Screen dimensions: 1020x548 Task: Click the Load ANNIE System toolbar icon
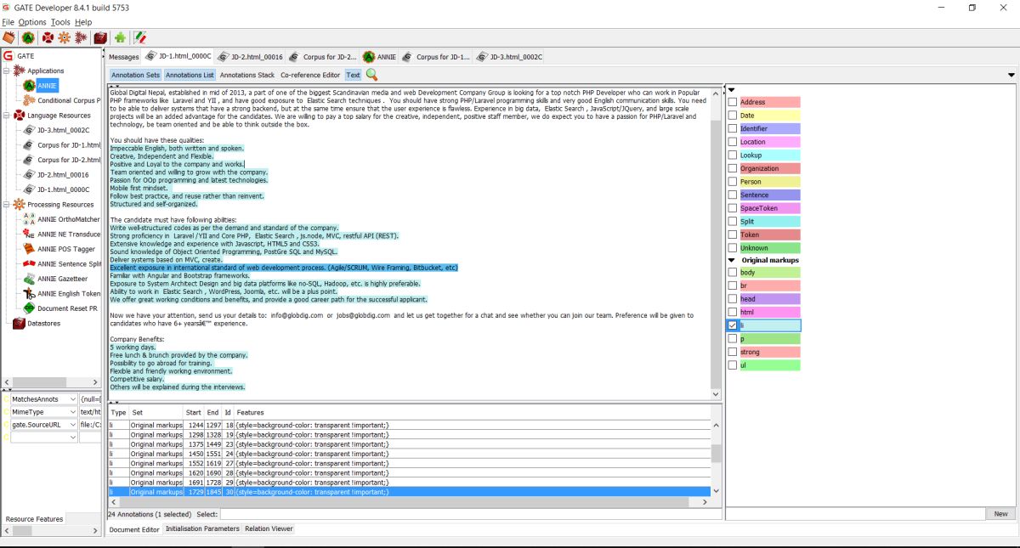28,37
